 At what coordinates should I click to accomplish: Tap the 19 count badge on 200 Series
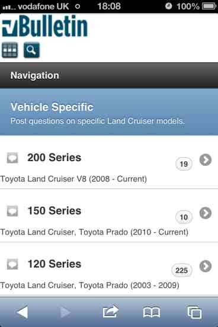tap(184, 164)
